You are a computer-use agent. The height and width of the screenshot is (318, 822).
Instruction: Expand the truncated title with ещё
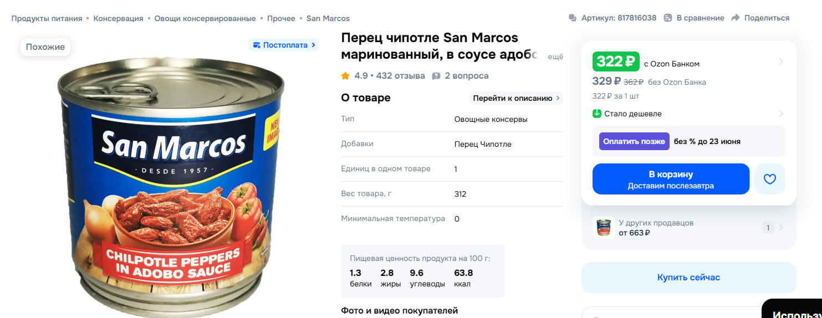(x=555, y=57)
